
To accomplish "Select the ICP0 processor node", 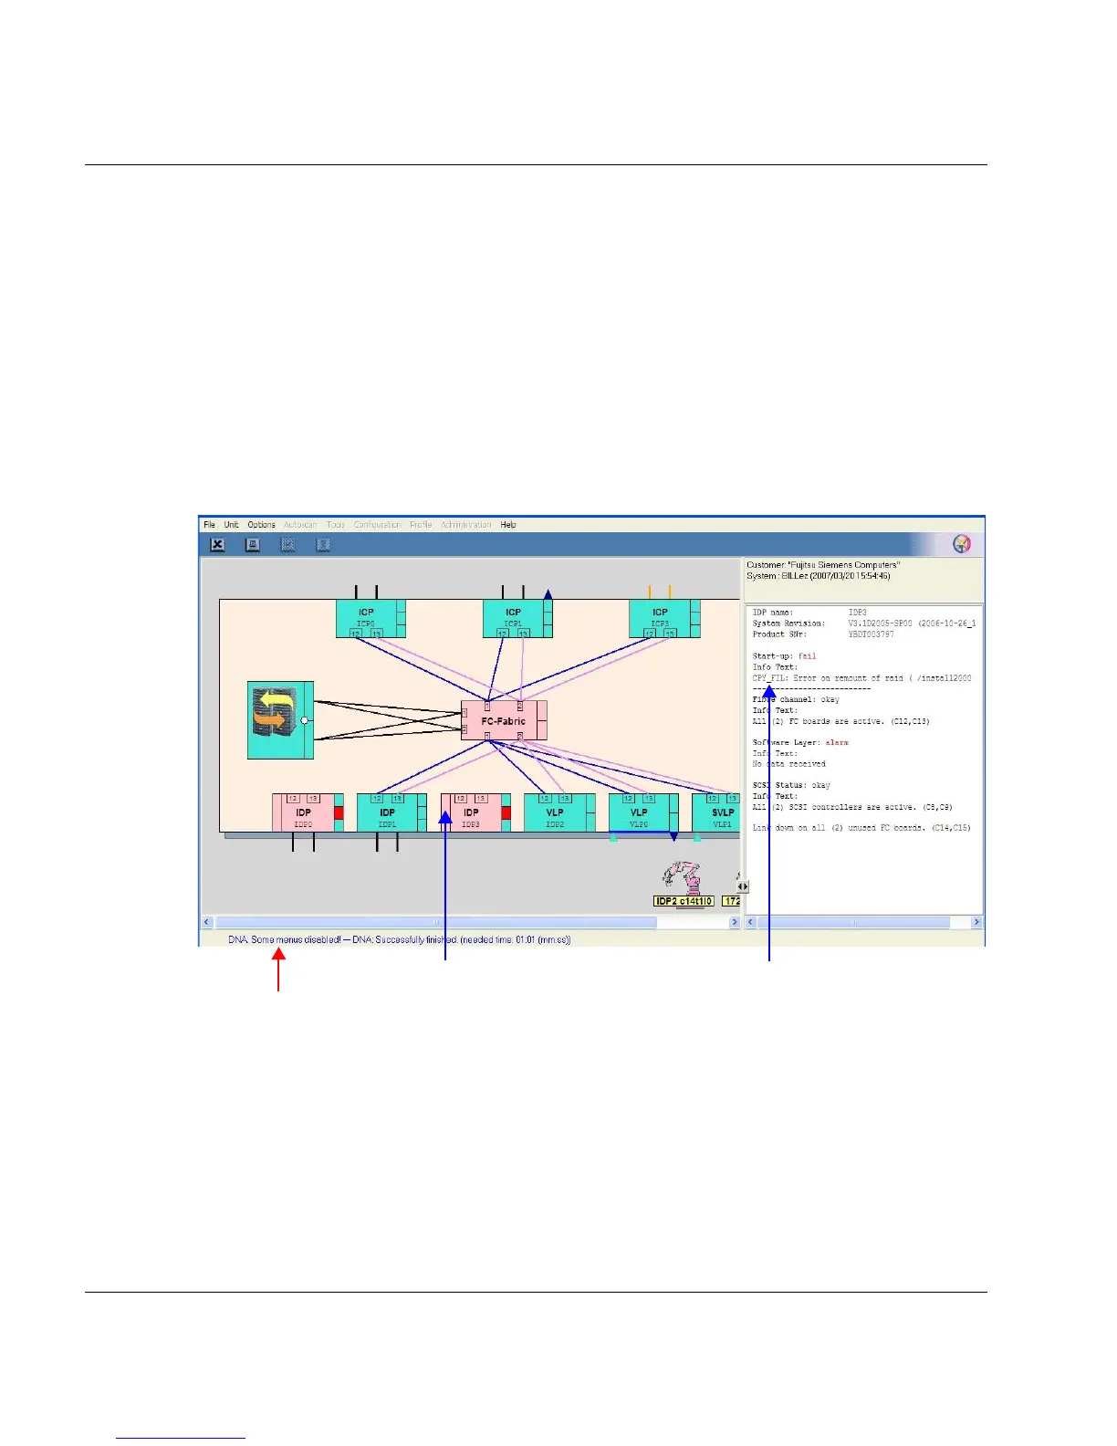I will 371,618.
